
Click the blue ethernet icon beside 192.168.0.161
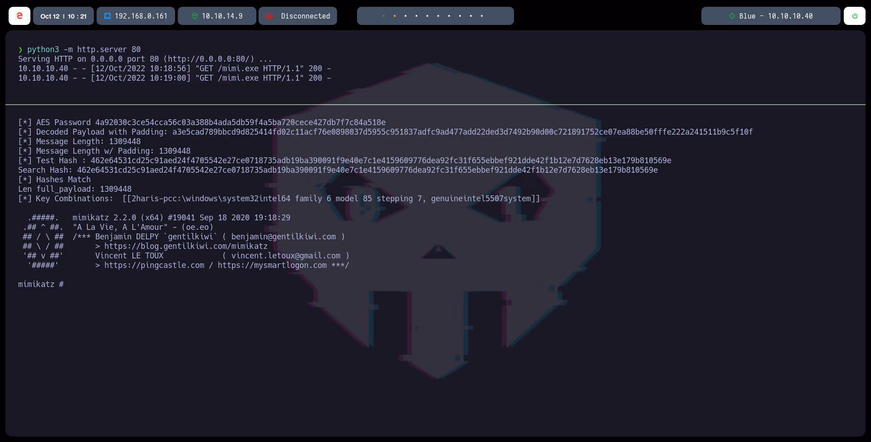point(108,16)
